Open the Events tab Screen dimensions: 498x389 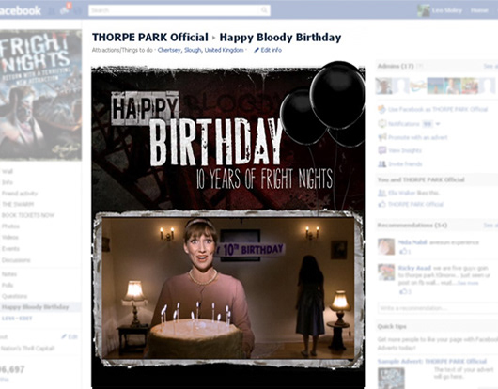10,248
